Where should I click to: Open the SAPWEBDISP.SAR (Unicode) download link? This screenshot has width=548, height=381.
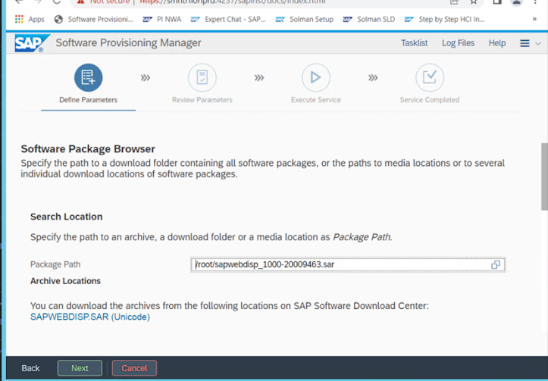pos(90,317)
